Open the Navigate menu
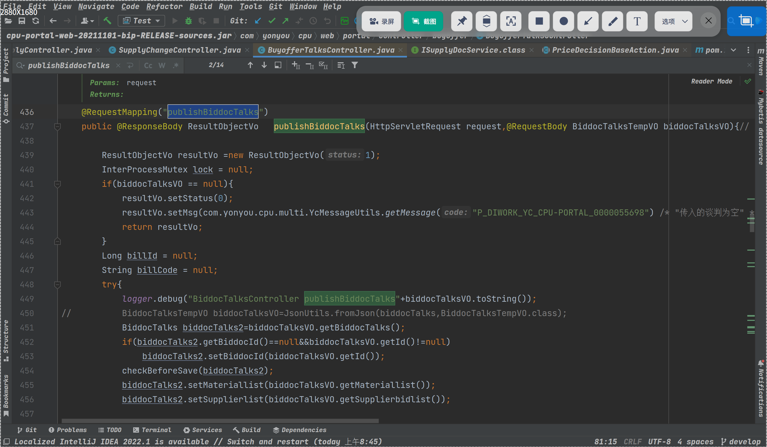Viewport: 767px width, 447px height. click(x=96, y=6)
